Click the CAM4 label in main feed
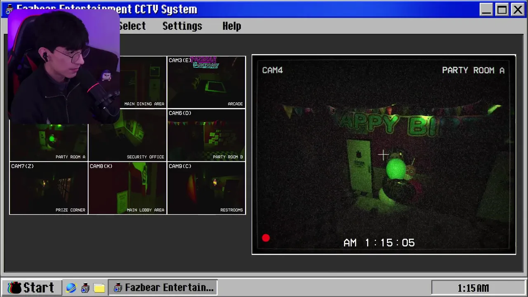This screenshot has width=528, height=297. [272, 70]
